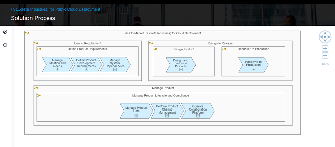Open the compass navigation icon in sidebar
The height and width of the screenshot is (147, 335).
point(5,32)
